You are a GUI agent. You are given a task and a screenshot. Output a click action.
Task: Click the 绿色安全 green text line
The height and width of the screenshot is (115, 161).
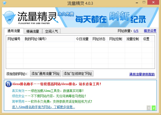pos(49,96)
